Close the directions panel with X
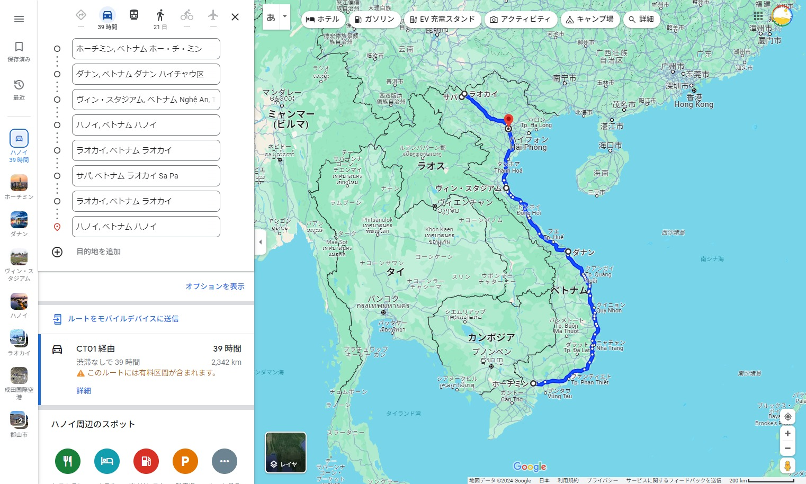Image resolution: width=806 pixels, height=484 pixels. [x=235, y=17]
